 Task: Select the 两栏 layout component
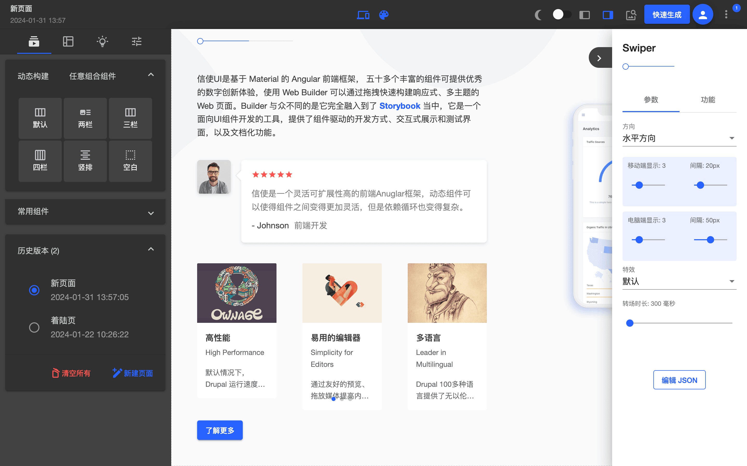coord(85,118)
